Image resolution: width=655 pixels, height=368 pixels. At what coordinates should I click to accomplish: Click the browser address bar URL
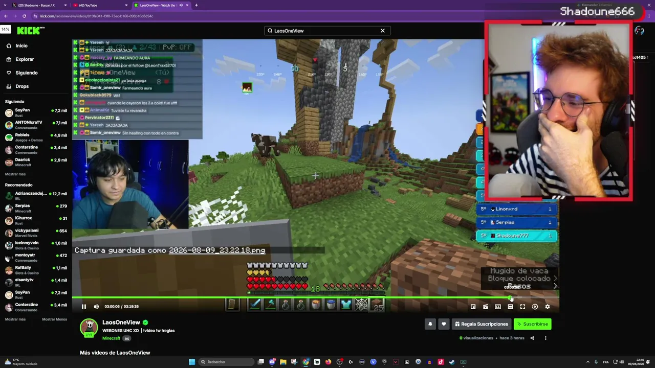click(97, 16)
